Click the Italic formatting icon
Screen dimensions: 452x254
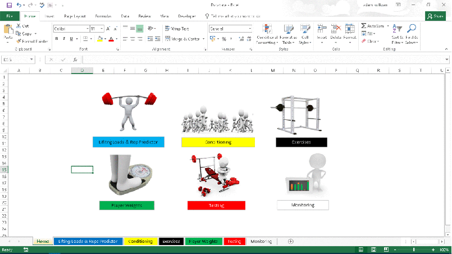pos(64,39)
